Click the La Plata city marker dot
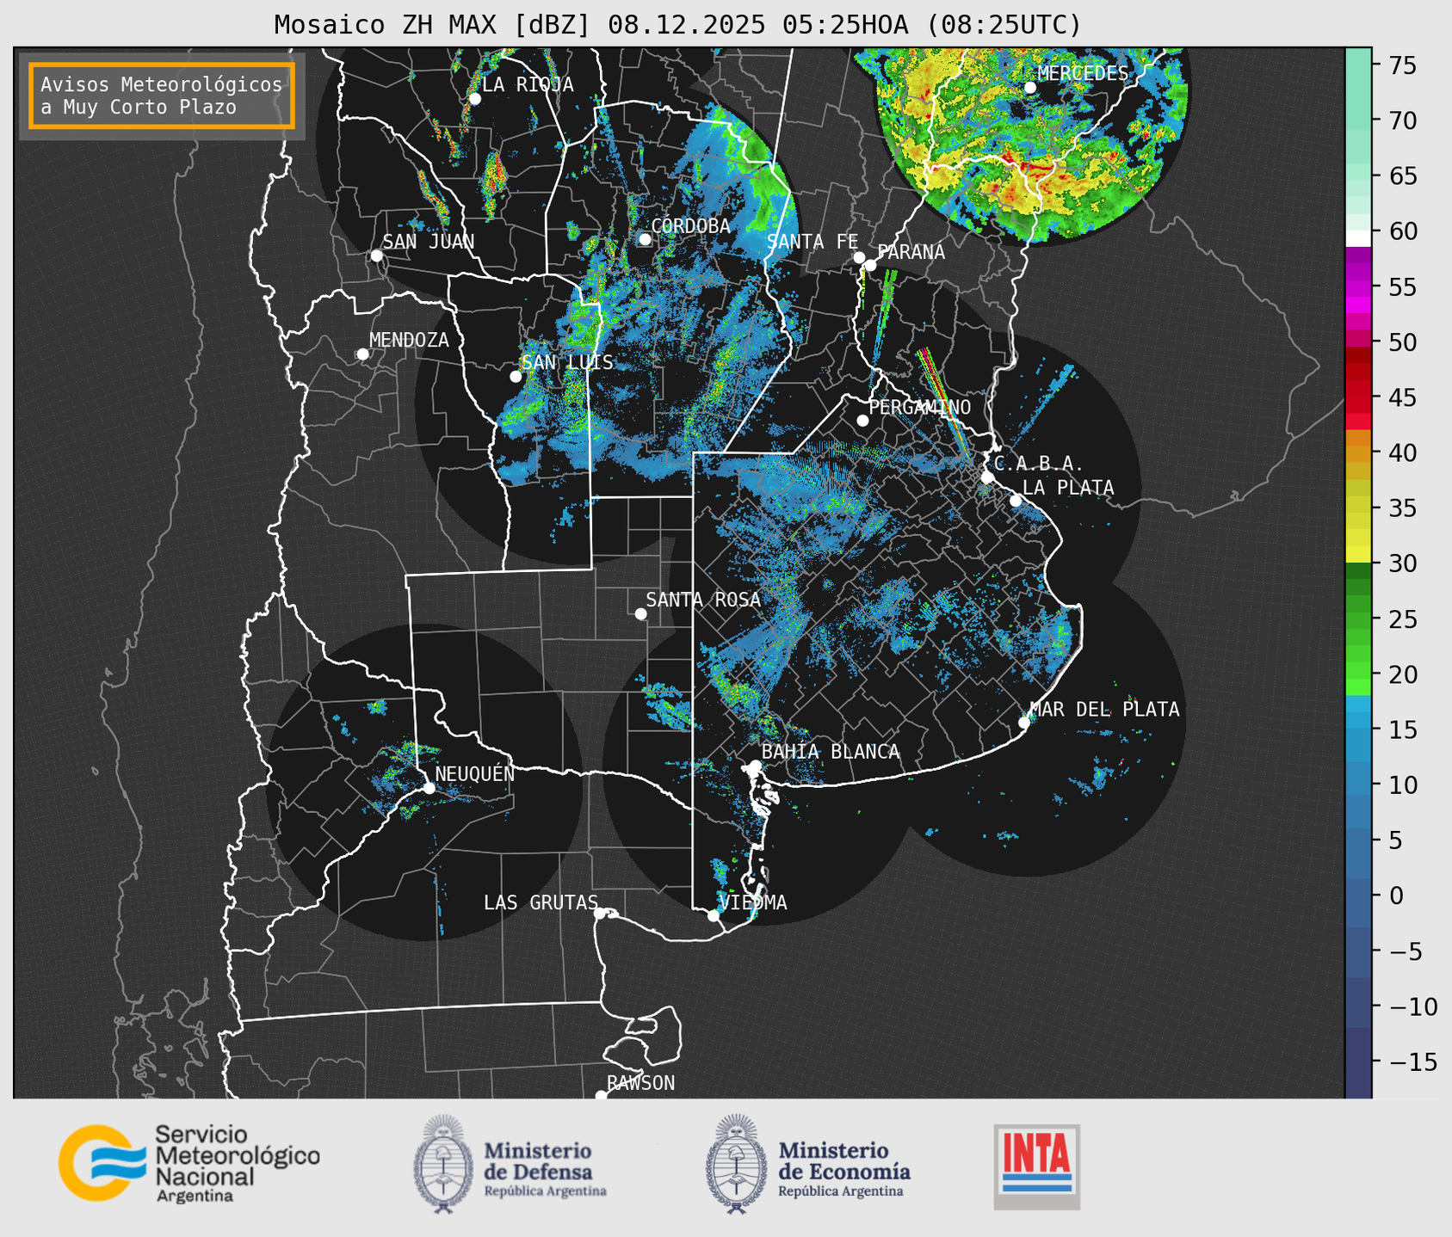 click(1016, 501)
